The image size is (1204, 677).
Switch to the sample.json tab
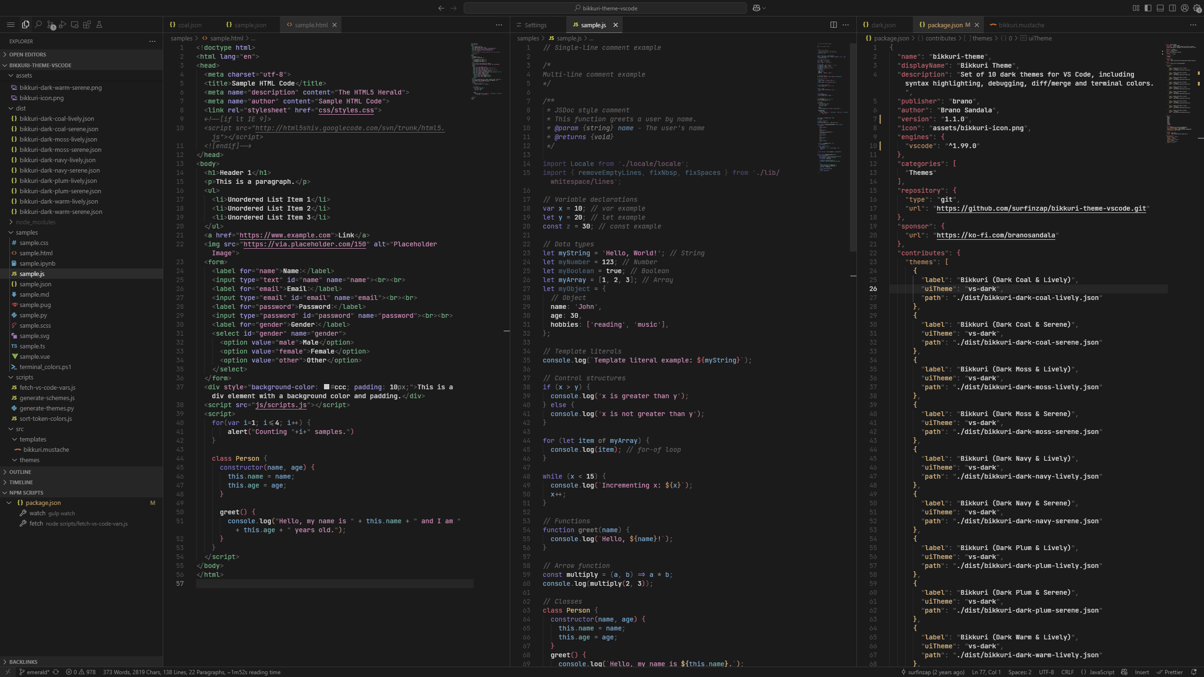tap(249, 25)
